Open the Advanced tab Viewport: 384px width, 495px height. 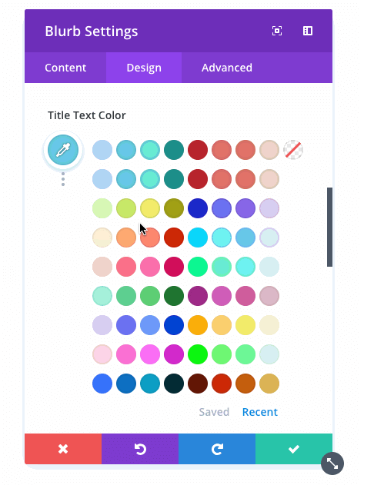click(x=227, y=68)
